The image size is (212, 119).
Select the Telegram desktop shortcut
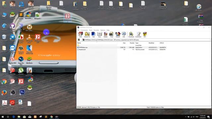coord(13,38)
